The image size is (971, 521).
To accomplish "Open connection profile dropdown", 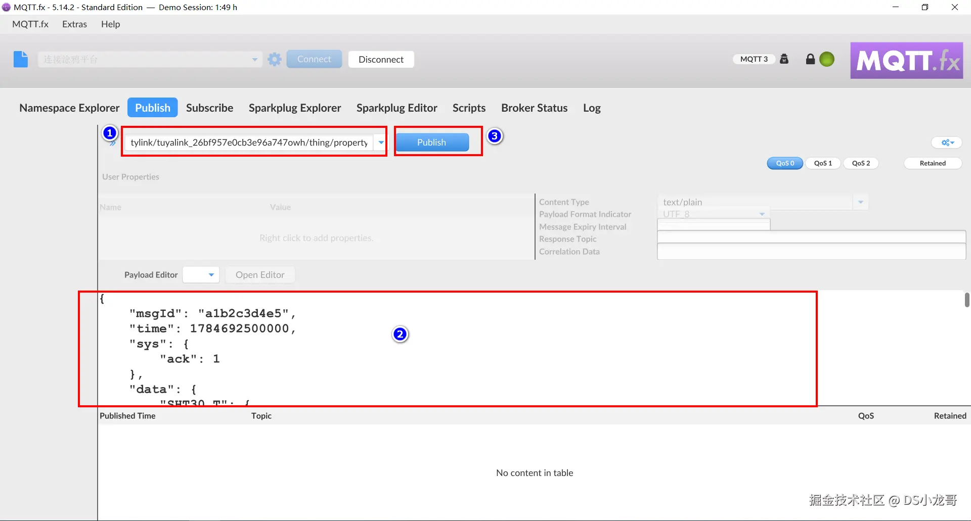I will pyautogui.click(x=254, y=60).
